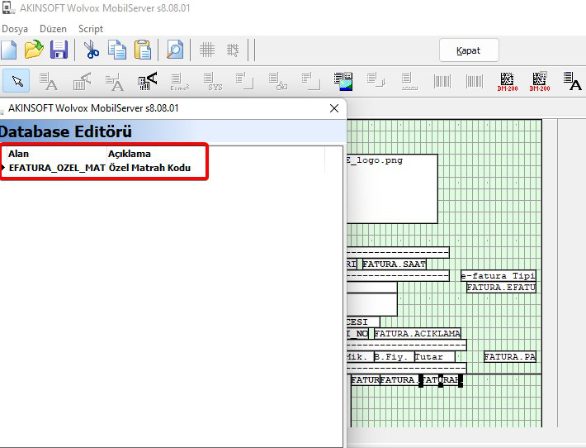
Task: Toggle the snap-to-grid cursor icon
Action: [233, 50]
